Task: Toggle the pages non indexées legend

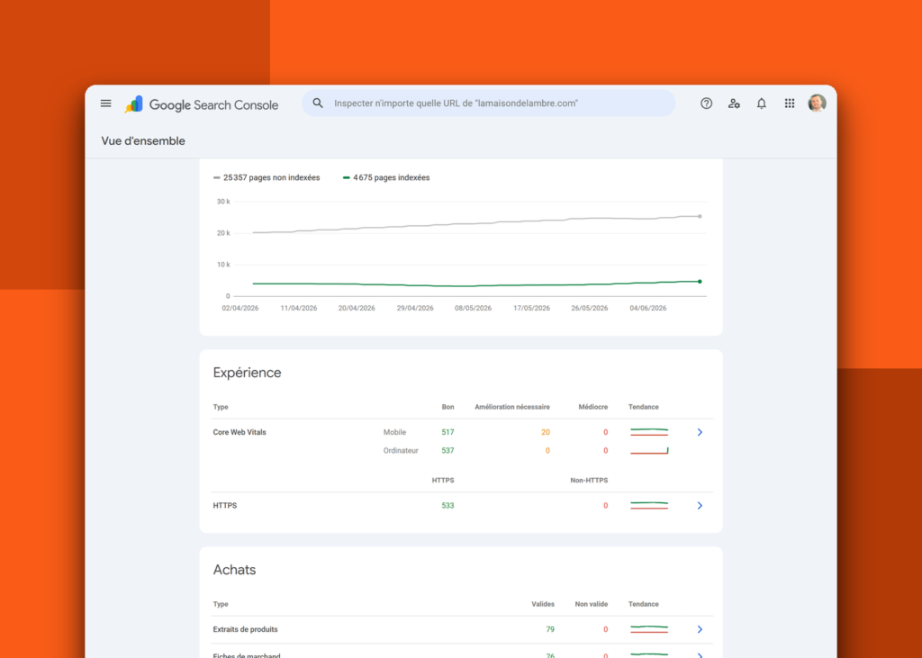Action: click(x=267, y=177)
